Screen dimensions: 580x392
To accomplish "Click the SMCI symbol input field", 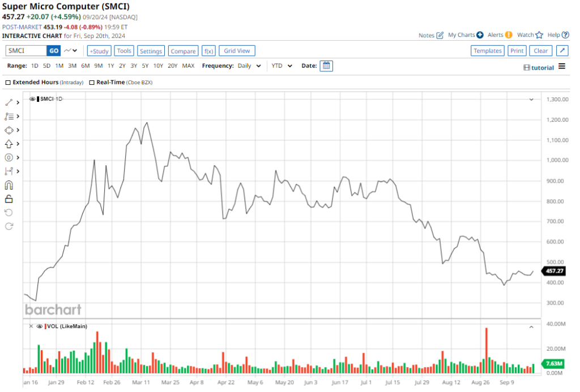I will pyautogui.click(x=26, y=51).
